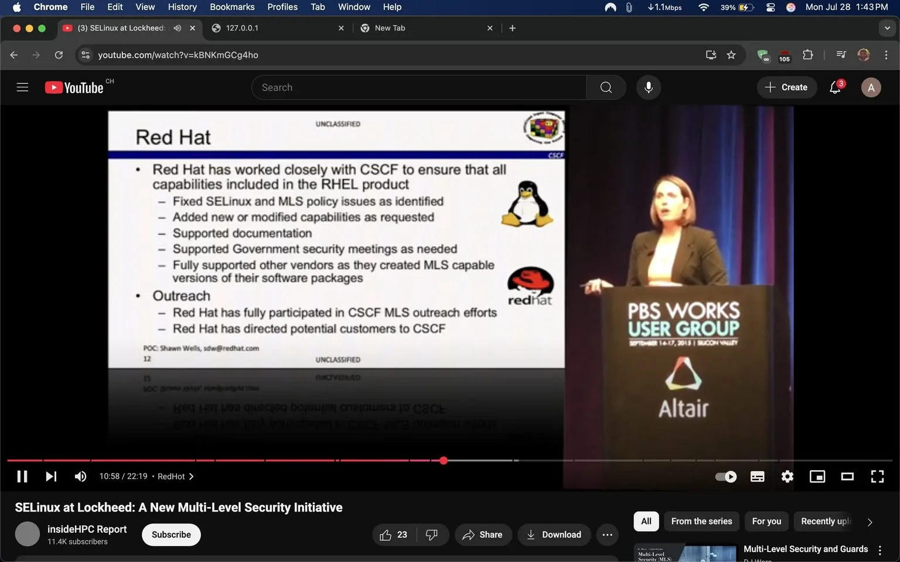Image resolution: width=900 pixels, height=562 pixels.
Task: Skip to the next video
Action: click(x=51, y=476)
